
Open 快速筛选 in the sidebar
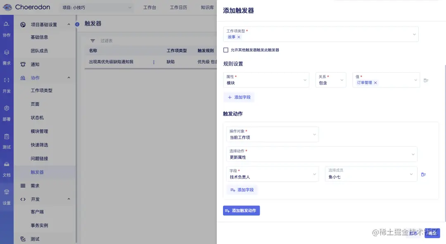(39, 145)
